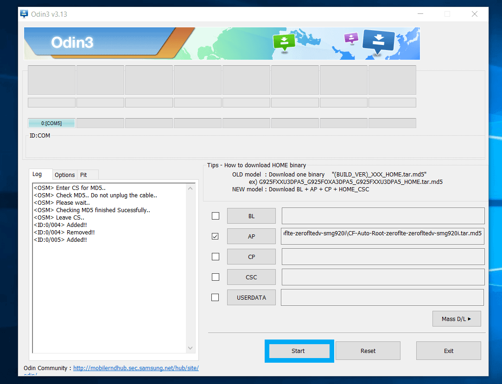Click the tips line starting 'OLD model'

click(x=329, y=175)
